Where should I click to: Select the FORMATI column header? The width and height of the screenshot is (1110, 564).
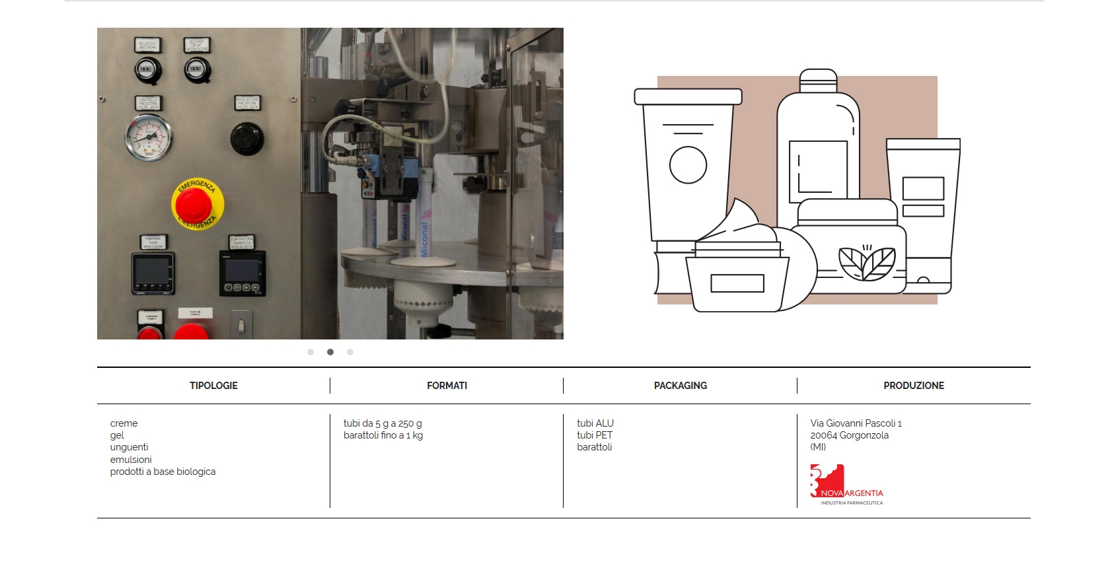(447, 386)
